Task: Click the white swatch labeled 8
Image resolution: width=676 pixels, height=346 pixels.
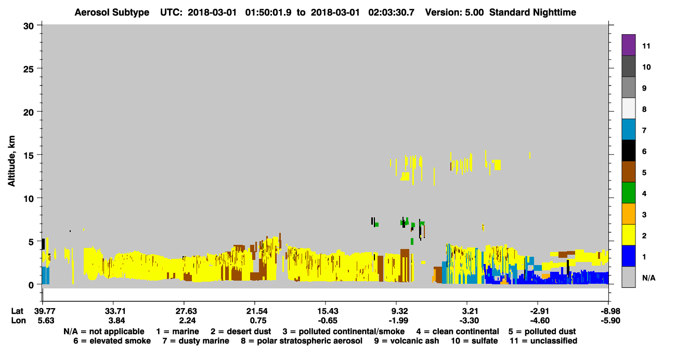Action: 629,108
